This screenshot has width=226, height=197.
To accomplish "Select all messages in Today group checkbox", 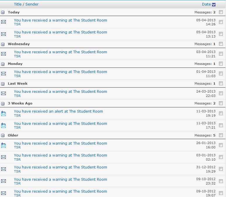I will (x=221, y=12).
